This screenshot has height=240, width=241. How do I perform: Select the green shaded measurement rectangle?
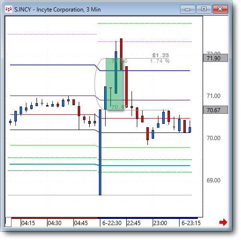click(114, 84)
